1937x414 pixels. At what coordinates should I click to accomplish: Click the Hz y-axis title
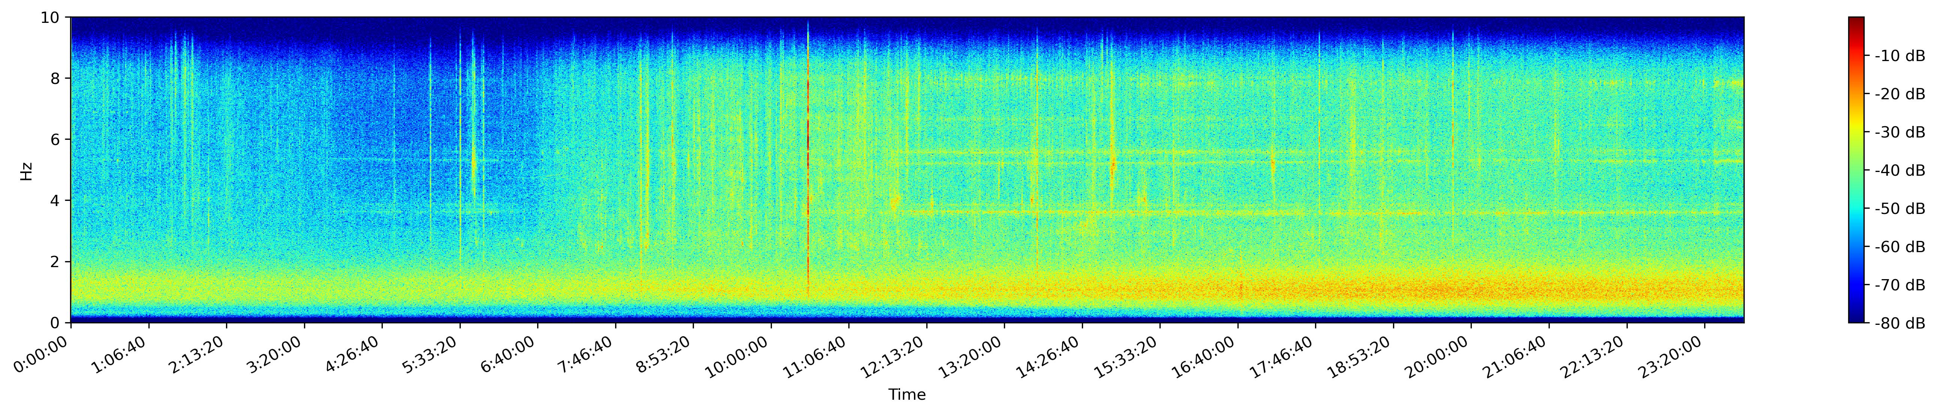27,170
